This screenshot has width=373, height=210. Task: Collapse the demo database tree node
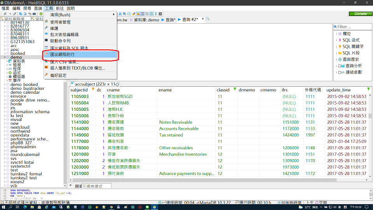click(5, 57)
